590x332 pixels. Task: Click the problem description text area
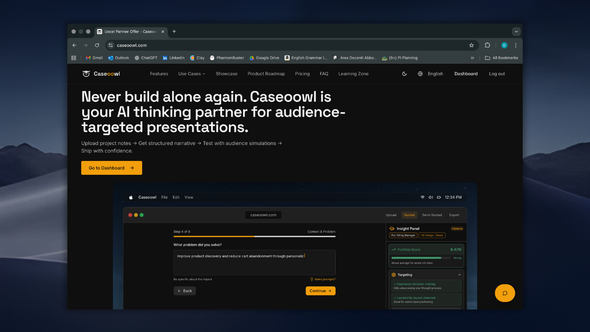[254, 263]
